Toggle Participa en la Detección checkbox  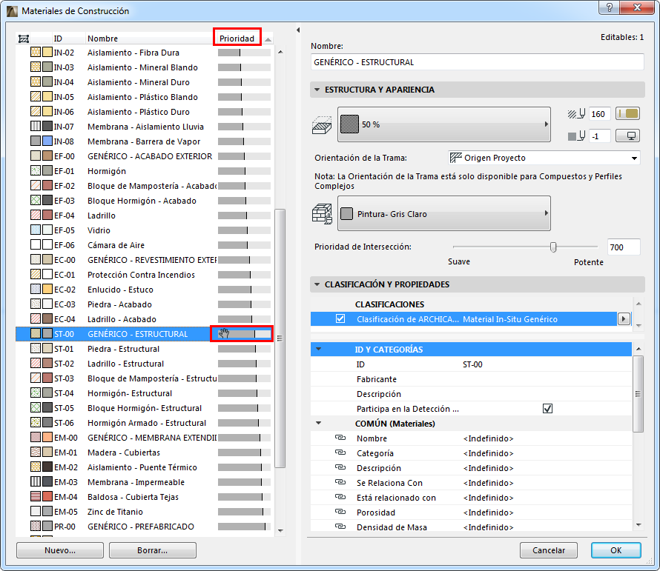tap(547, 408)
